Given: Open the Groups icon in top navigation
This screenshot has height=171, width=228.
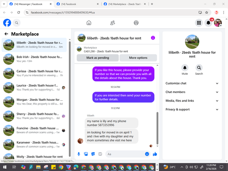Looking at the screenshot, I should tap(136, 23).
